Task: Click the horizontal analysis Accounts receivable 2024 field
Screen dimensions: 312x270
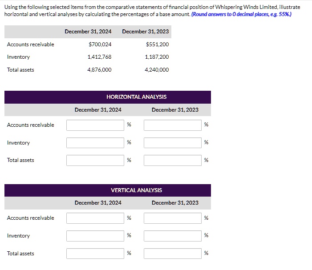Action: click(x=95, y=125)
